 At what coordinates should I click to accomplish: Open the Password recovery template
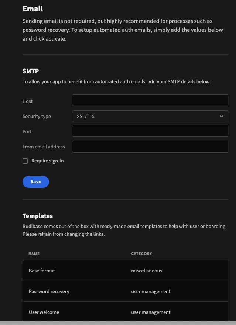(49, 291)
